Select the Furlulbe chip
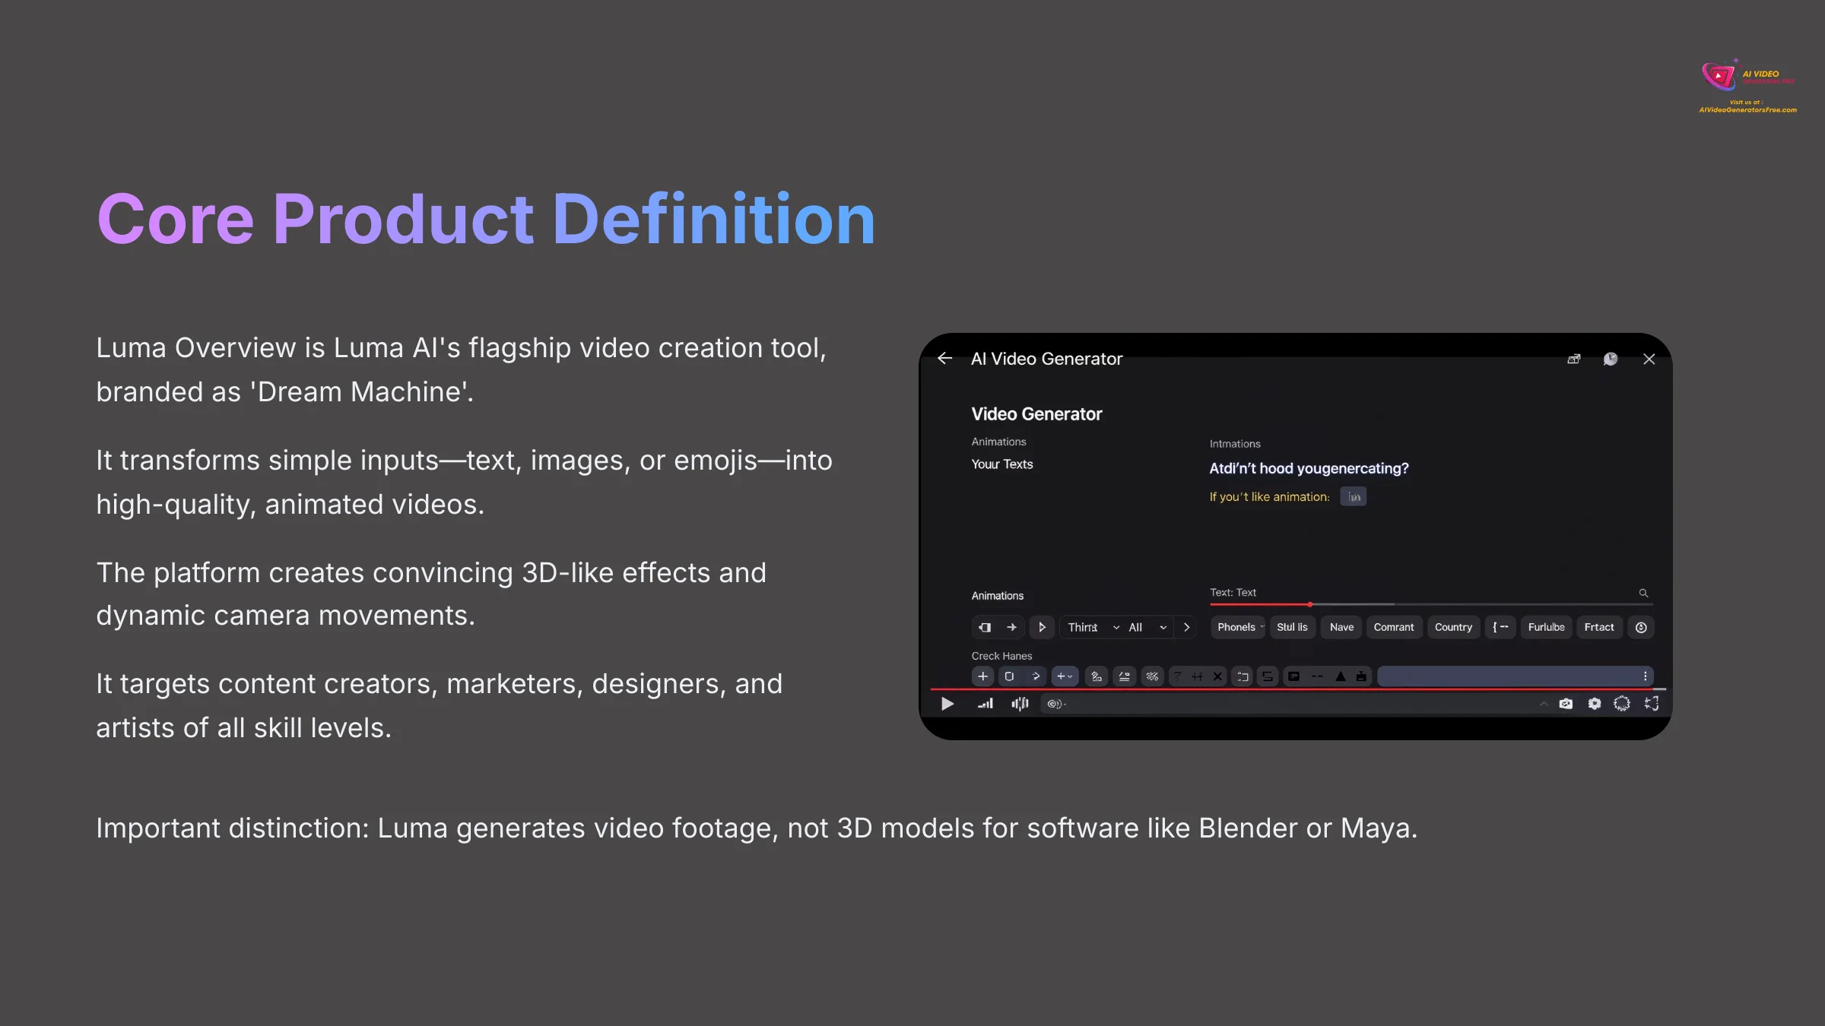This screenshot has width=1825, height=1026. [1546, 627]
